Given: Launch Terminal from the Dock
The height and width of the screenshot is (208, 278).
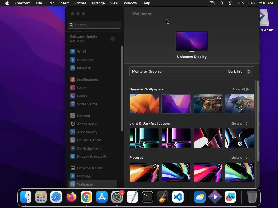Looking at the screenshot, I should tap(147, 197).
